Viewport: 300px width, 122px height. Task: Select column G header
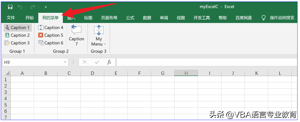point(163,73)
